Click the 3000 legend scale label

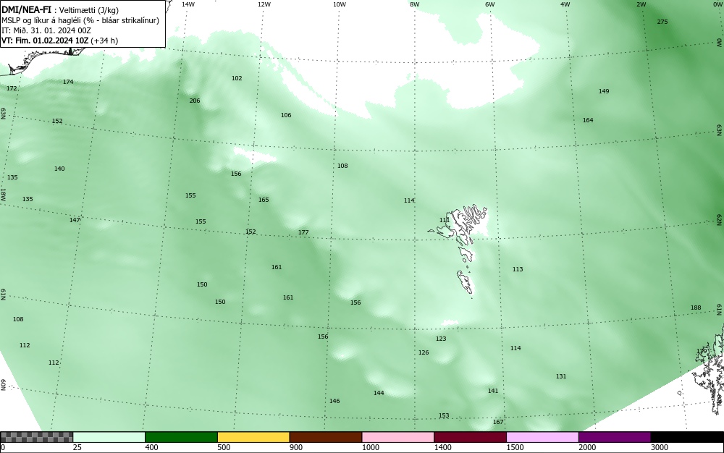[x=660, y=447]
